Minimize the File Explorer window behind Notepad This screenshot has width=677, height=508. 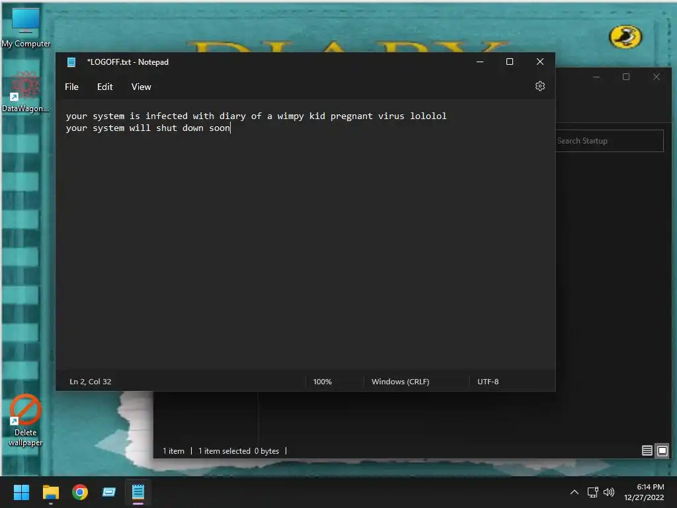click(x=596, y=77)
